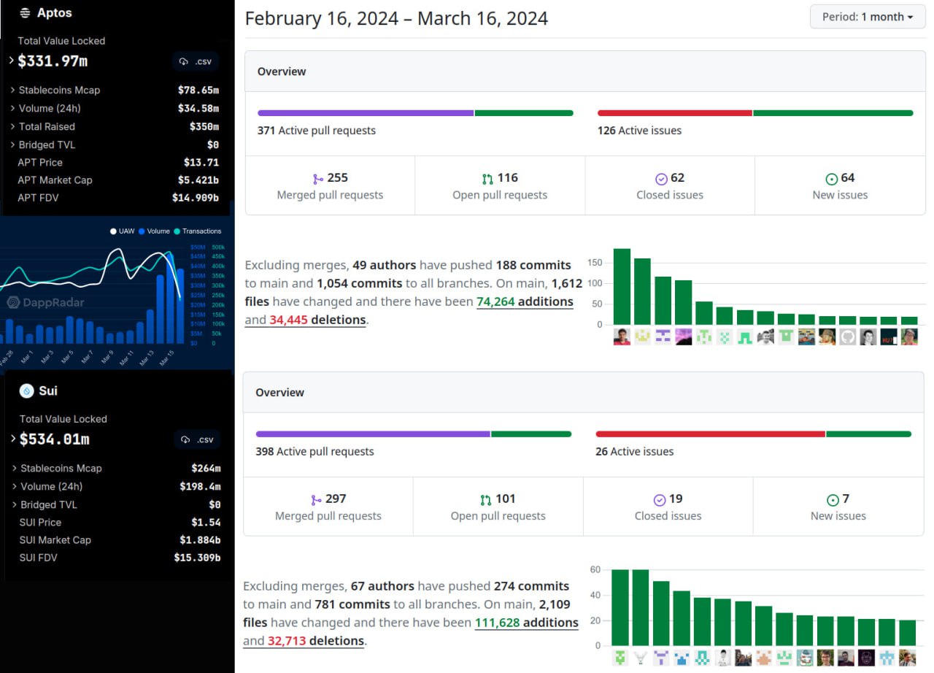Viewport: 934px width, 673px height.
Task: Expand Sui Bridged TVL row
Action: coord(15,505)
